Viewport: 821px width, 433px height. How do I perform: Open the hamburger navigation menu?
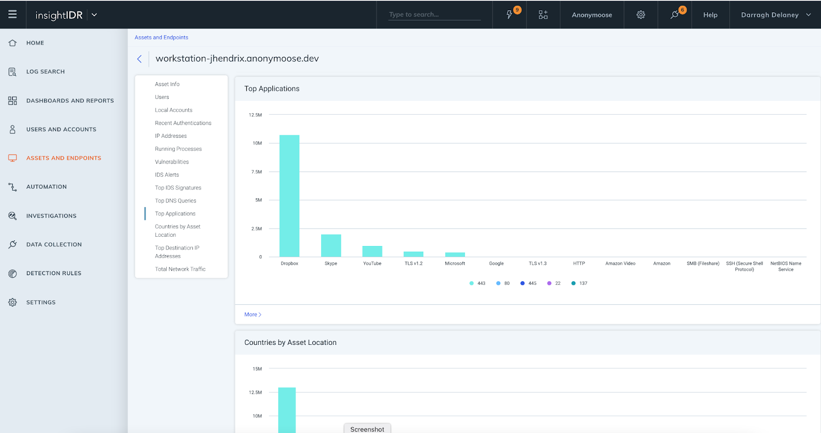(12, 14)
